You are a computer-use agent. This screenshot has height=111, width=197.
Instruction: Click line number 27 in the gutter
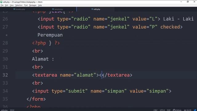(x=5, y=27)
